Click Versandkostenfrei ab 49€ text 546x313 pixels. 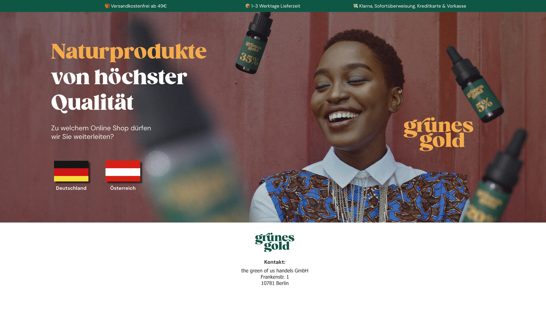click(139, 6)
